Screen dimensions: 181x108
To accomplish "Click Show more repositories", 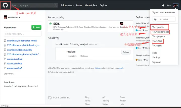I will point(9,74).
